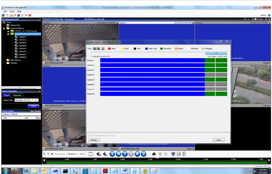Toggle the first mute speaker icon
272x174 pixels.
coord(98,154)
